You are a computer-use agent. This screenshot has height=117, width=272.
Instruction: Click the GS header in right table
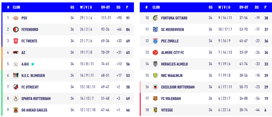210,7
